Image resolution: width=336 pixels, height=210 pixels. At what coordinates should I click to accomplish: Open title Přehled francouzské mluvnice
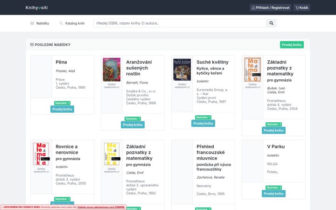click(210, 152)
